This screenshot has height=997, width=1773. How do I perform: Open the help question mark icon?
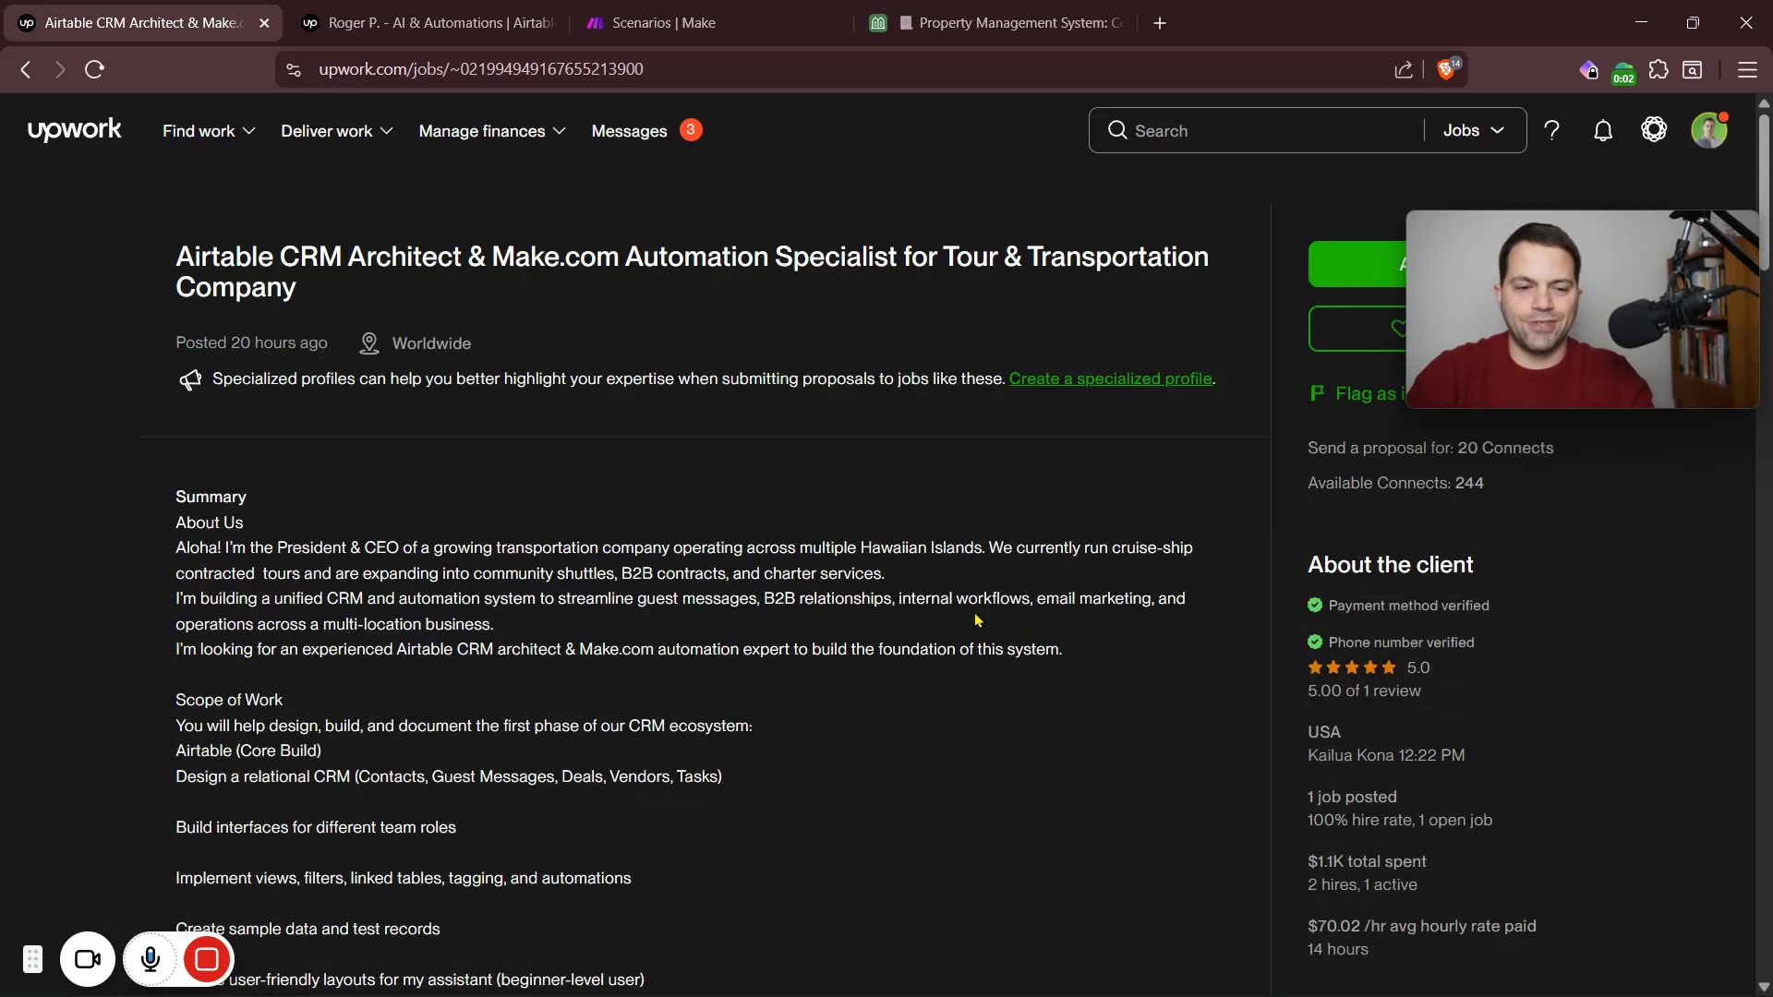(1552, 131)
